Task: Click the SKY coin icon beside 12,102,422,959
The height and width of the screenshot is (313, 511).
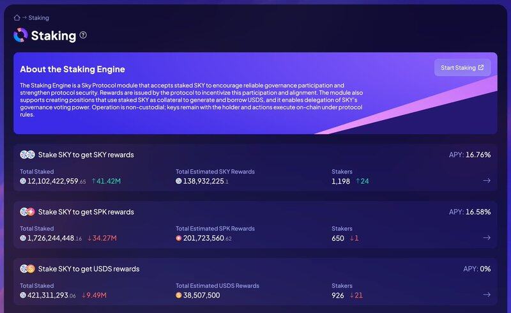Action: point(23,181)
